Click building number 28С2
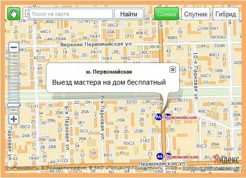Viewport: 246px width, 178px height. 25,127
